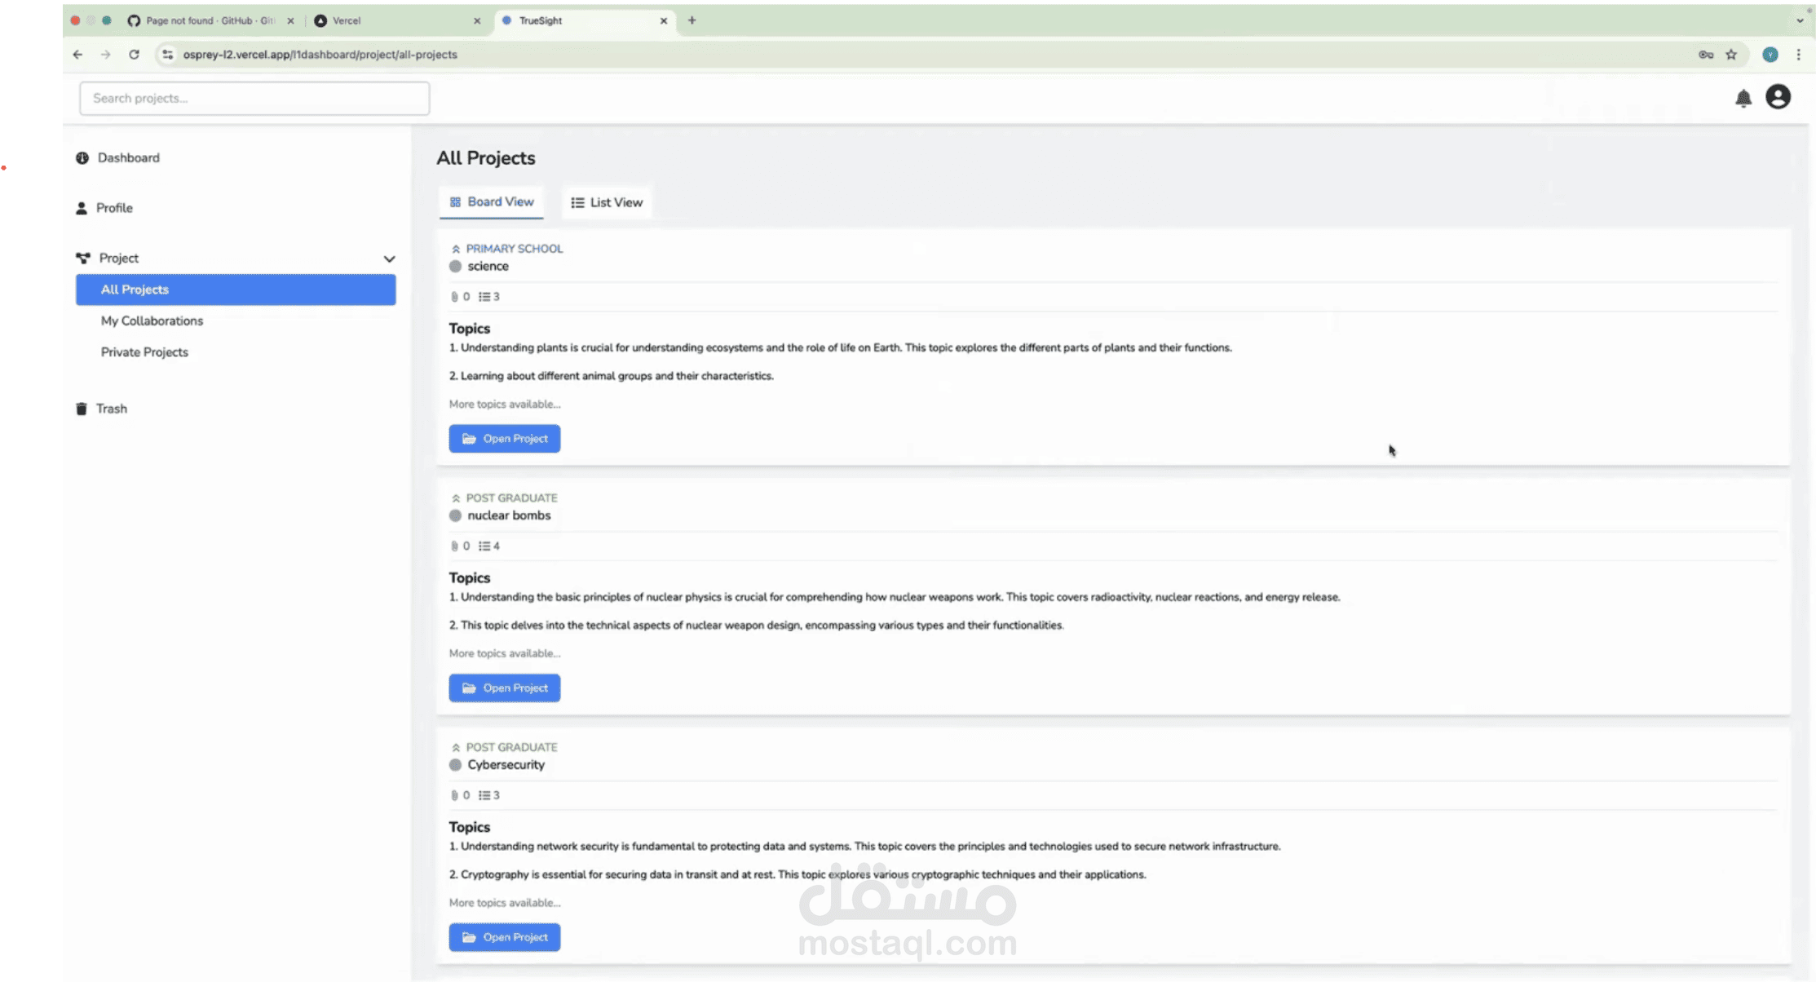Viewport: 1816px width, 982px height.
Task: Click the Chrome profile avatar icon
Action: pos(1770,55)
